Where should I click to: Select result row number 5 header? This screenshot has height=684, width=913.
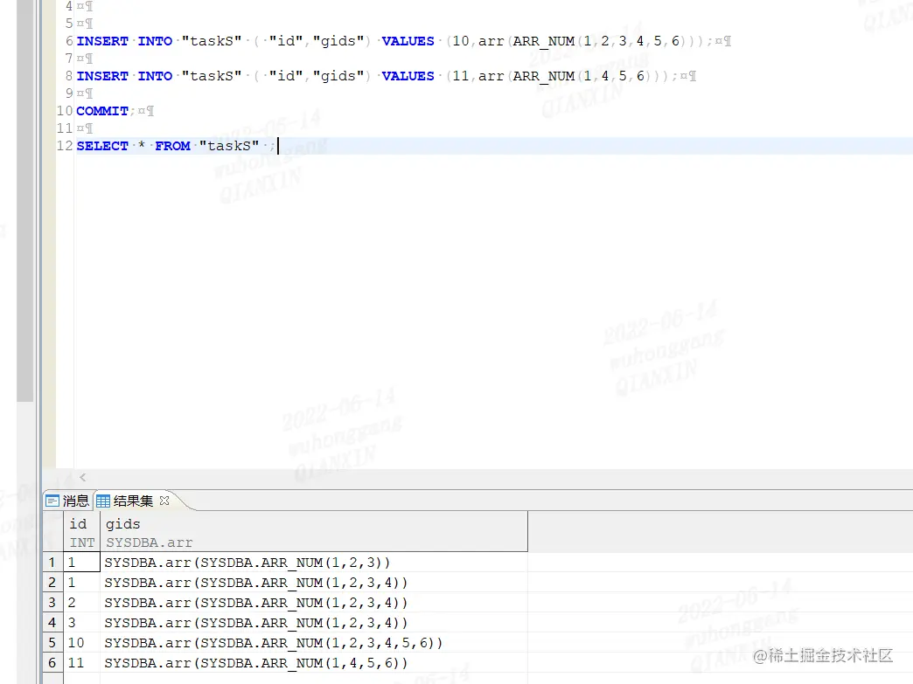(x=52, y=643)
